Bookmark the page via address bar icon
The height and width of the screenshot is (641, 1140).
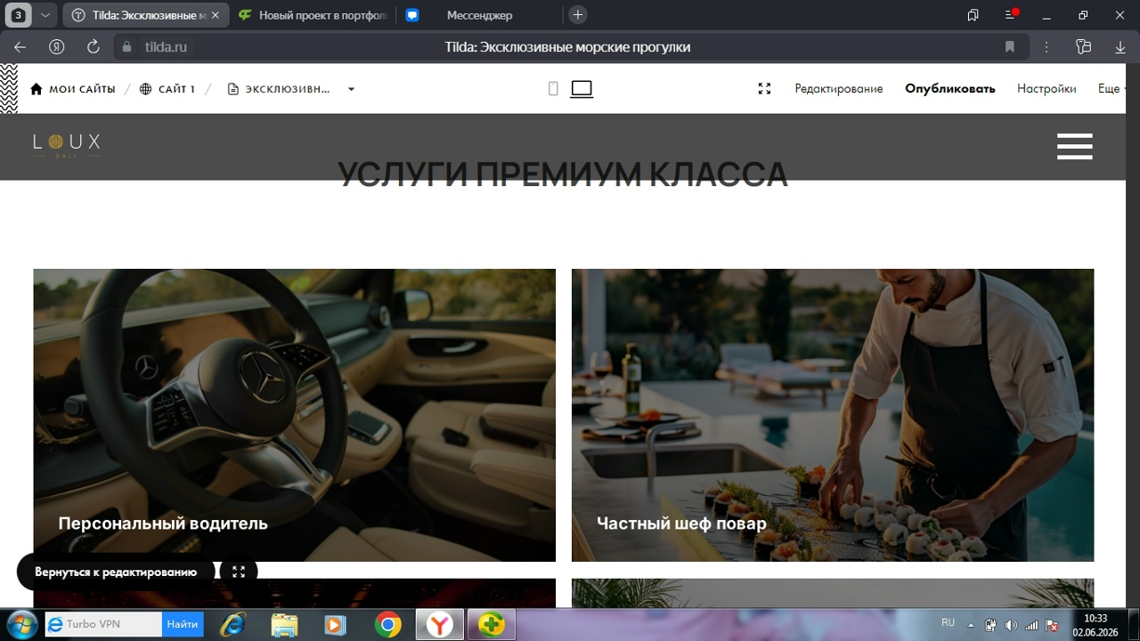coord(1009,47)
